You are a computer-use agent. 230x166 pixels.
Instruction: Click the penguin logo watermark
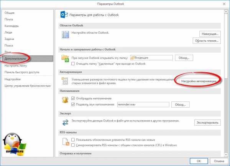15,144
